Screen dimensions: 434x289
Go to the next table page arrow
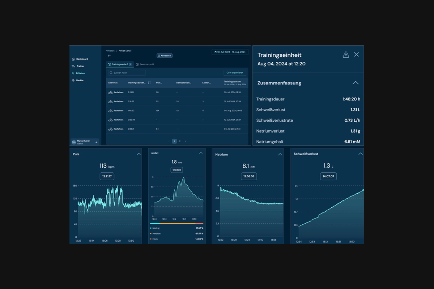point(186,141)
